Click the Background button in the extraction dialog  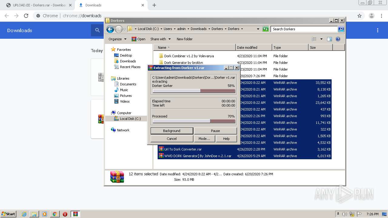pos(172,131)
